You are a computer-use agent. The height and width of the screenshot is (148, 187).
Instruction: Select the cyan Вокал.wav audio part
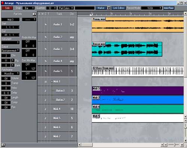(127, 49)
